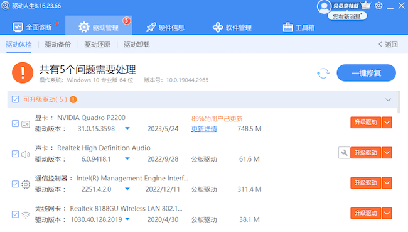Click the red 5 badge on 驱动管理
This screenshot has height=232, width=408.
pyautogui.click(x=126, y=20)
